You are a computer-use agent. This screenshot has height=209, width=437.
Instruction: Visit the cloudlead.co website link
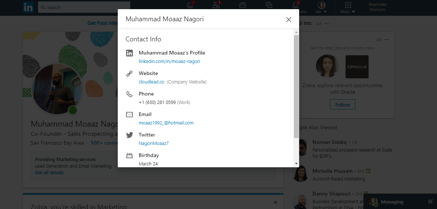(x=152, y=82)
